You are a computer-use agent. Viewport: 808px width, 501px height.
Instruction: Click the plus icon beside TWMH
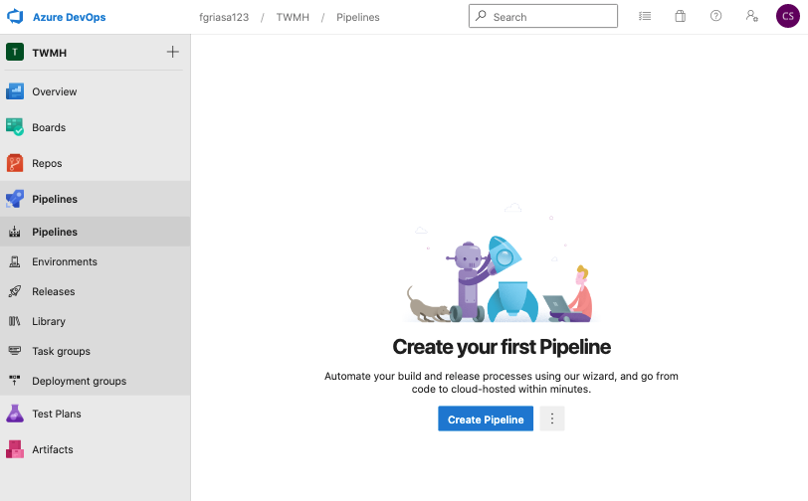pos(173,53)
